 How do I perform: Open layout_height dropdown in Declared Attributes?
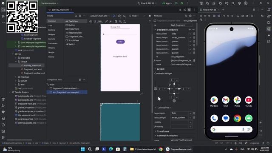pyautogui.click(x=190, y=38)
